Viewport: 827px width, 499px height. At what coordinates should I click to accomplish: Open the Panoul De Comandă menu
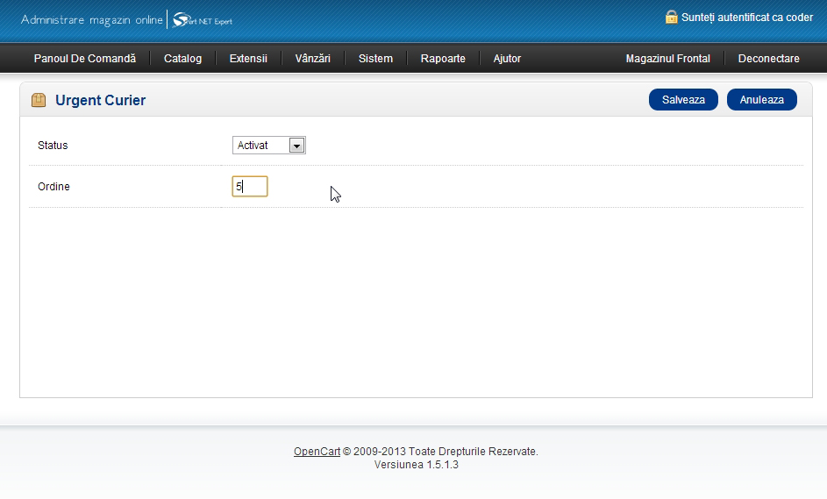[x=85, y=59]
